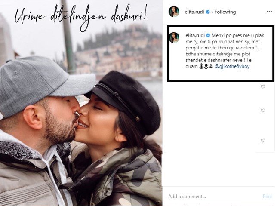The height and width of the screenshot is (206, 277).
Task: Visit the @gjikotheflyboy mention link
Action: point(232,66)
